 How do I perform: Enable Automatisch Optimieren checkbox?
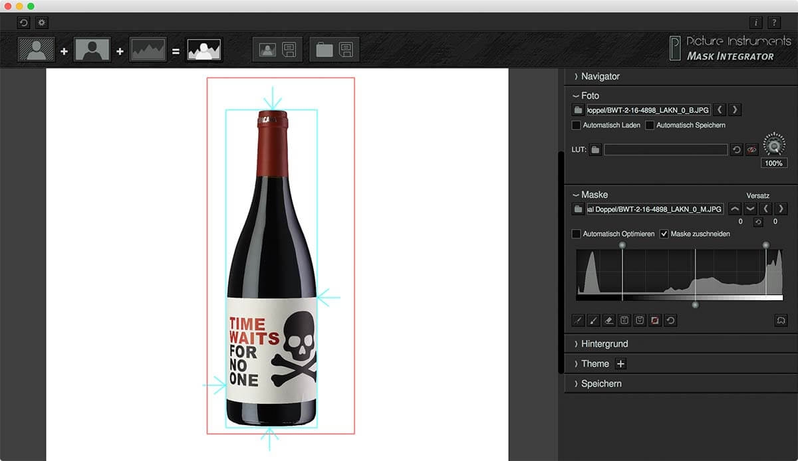(x=577, y=234)
